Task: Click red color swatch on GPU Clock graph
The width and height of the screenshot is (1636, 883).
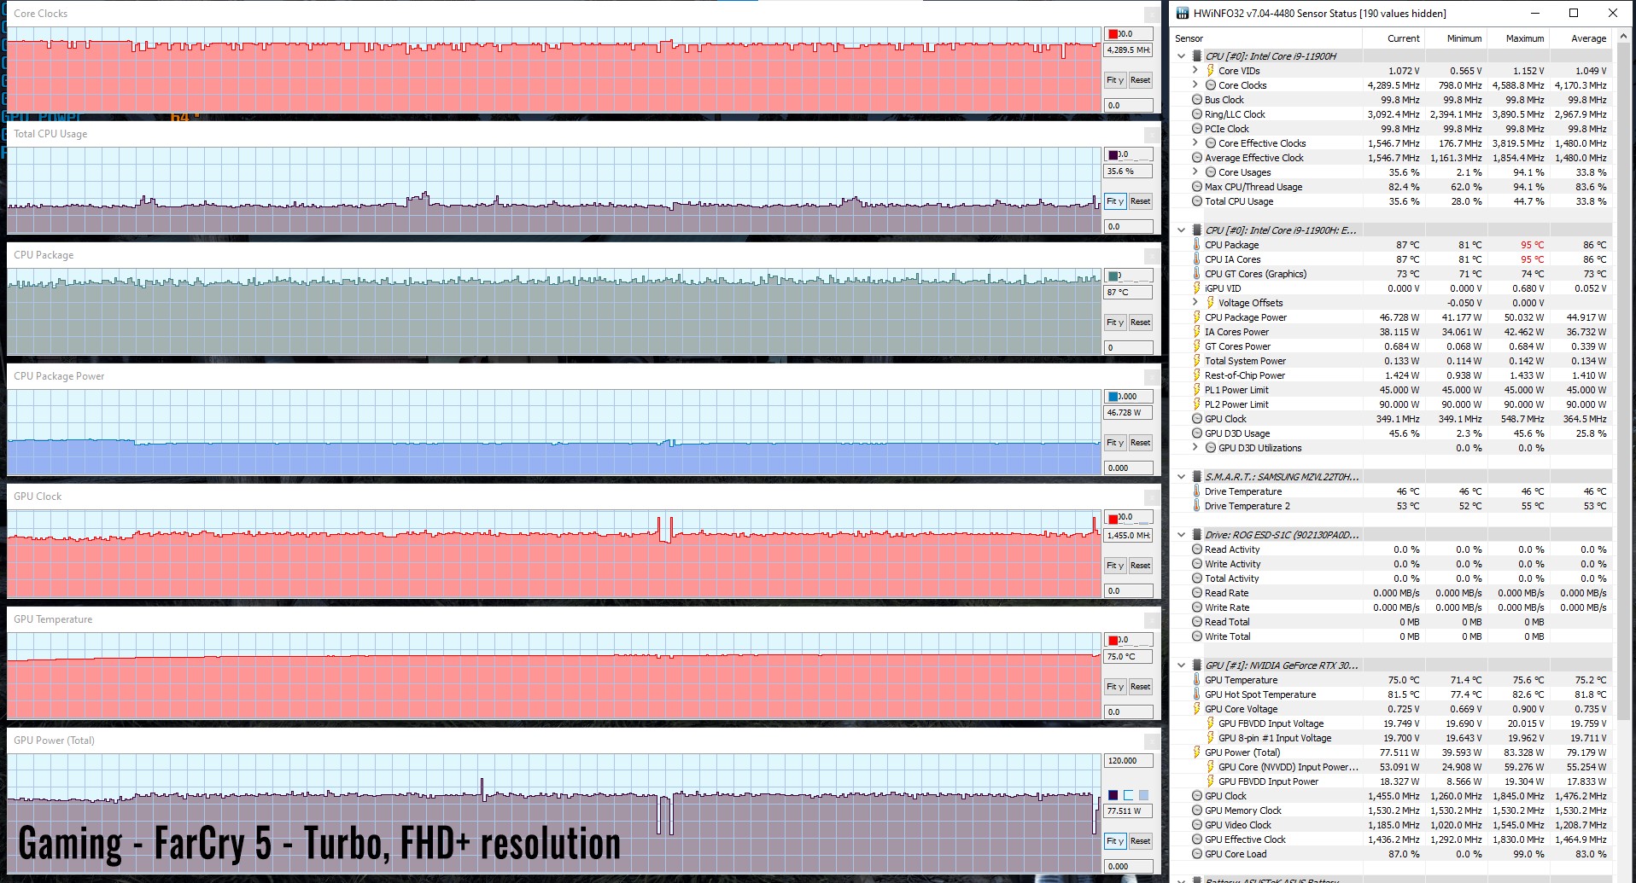Action: coord(1113,518)
